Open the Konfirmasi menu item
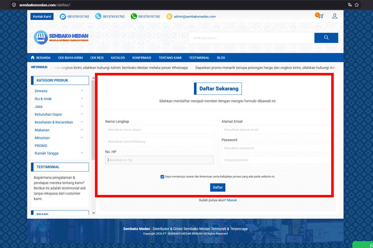Viewport: 373px width, 248px height. (142, 58)
